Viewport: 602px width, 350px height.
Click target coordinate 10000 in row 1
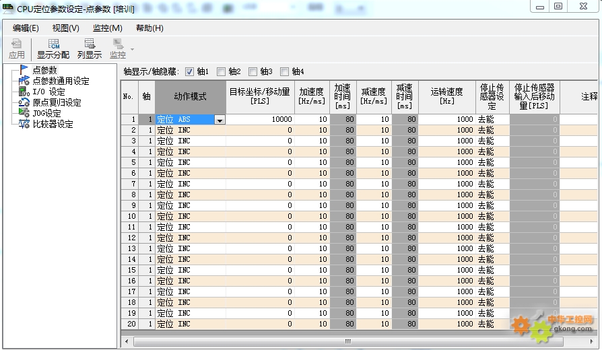coord(260,119)
